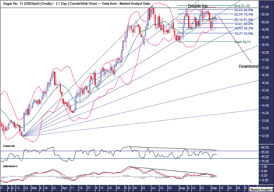Screen dimensions: 274x192
Task: Click the '0,90' MACD scale value
Action: click(265, 171)
